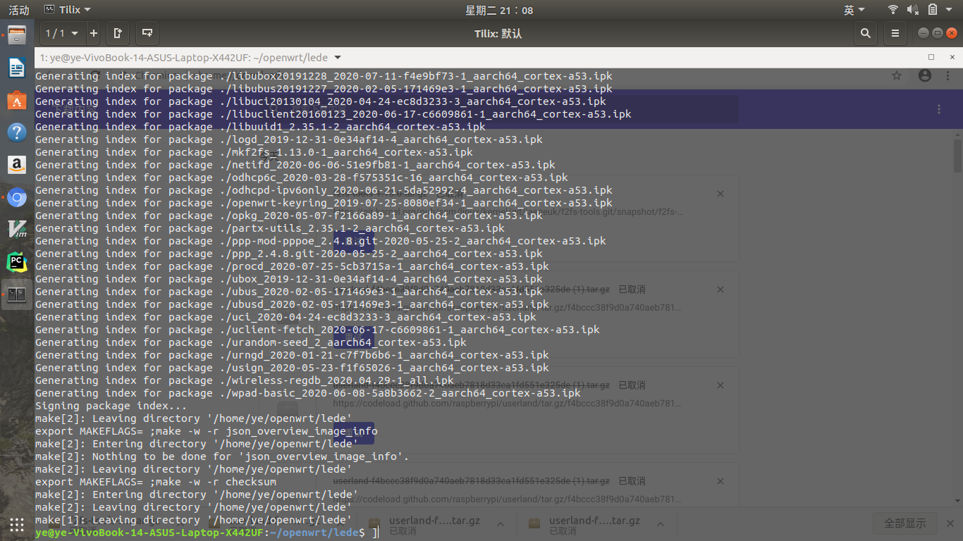Open Chrome three-dot menu beside profile avatar
Image resolution: width=963 pixels, height=541 pixels.
click(950, 75)
